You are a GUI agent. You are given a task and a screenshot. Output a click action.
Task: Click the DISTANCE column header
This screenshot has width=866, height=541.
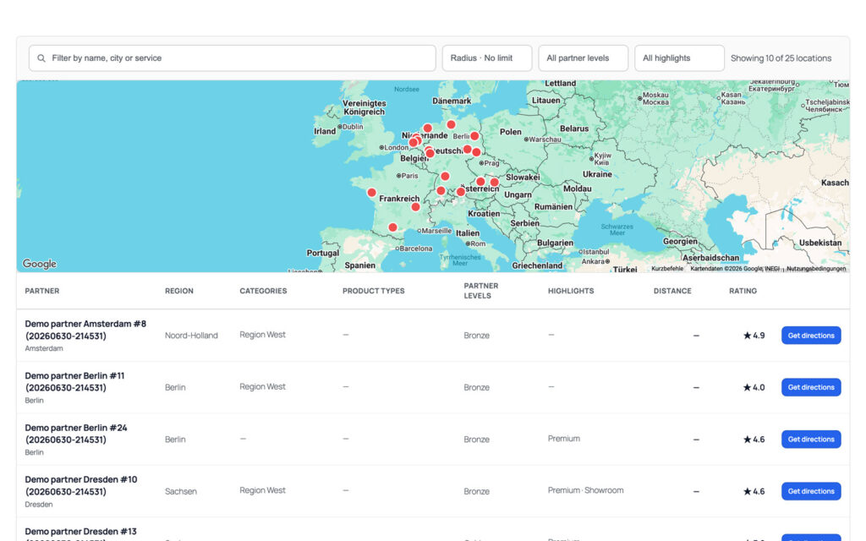pos(672,291)
